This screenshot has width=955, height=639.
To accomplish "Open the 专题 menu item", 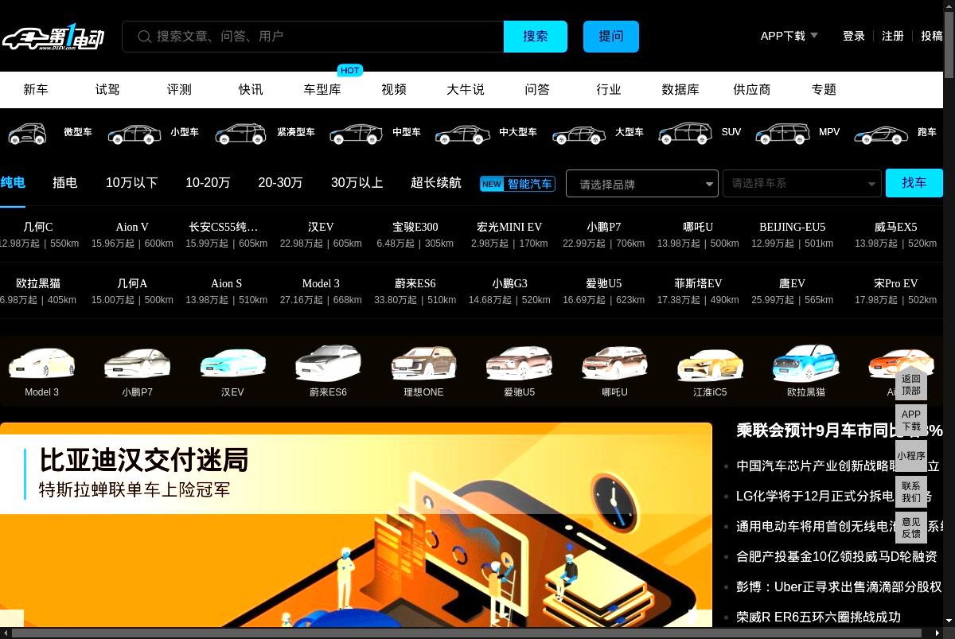I will tap(824, 90).
